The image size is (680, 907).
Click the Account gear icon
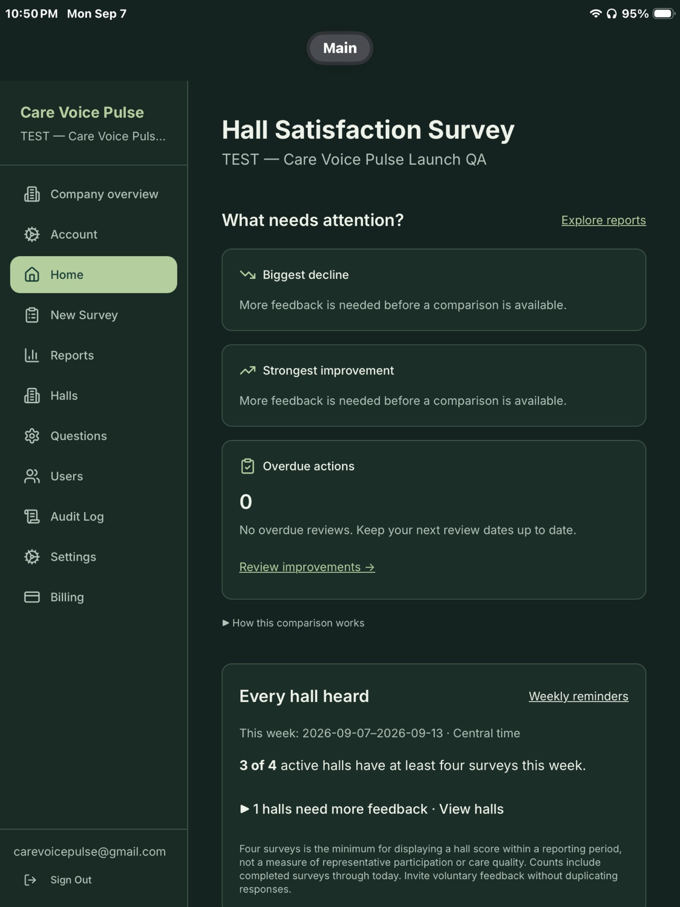(x=32, y=234)
